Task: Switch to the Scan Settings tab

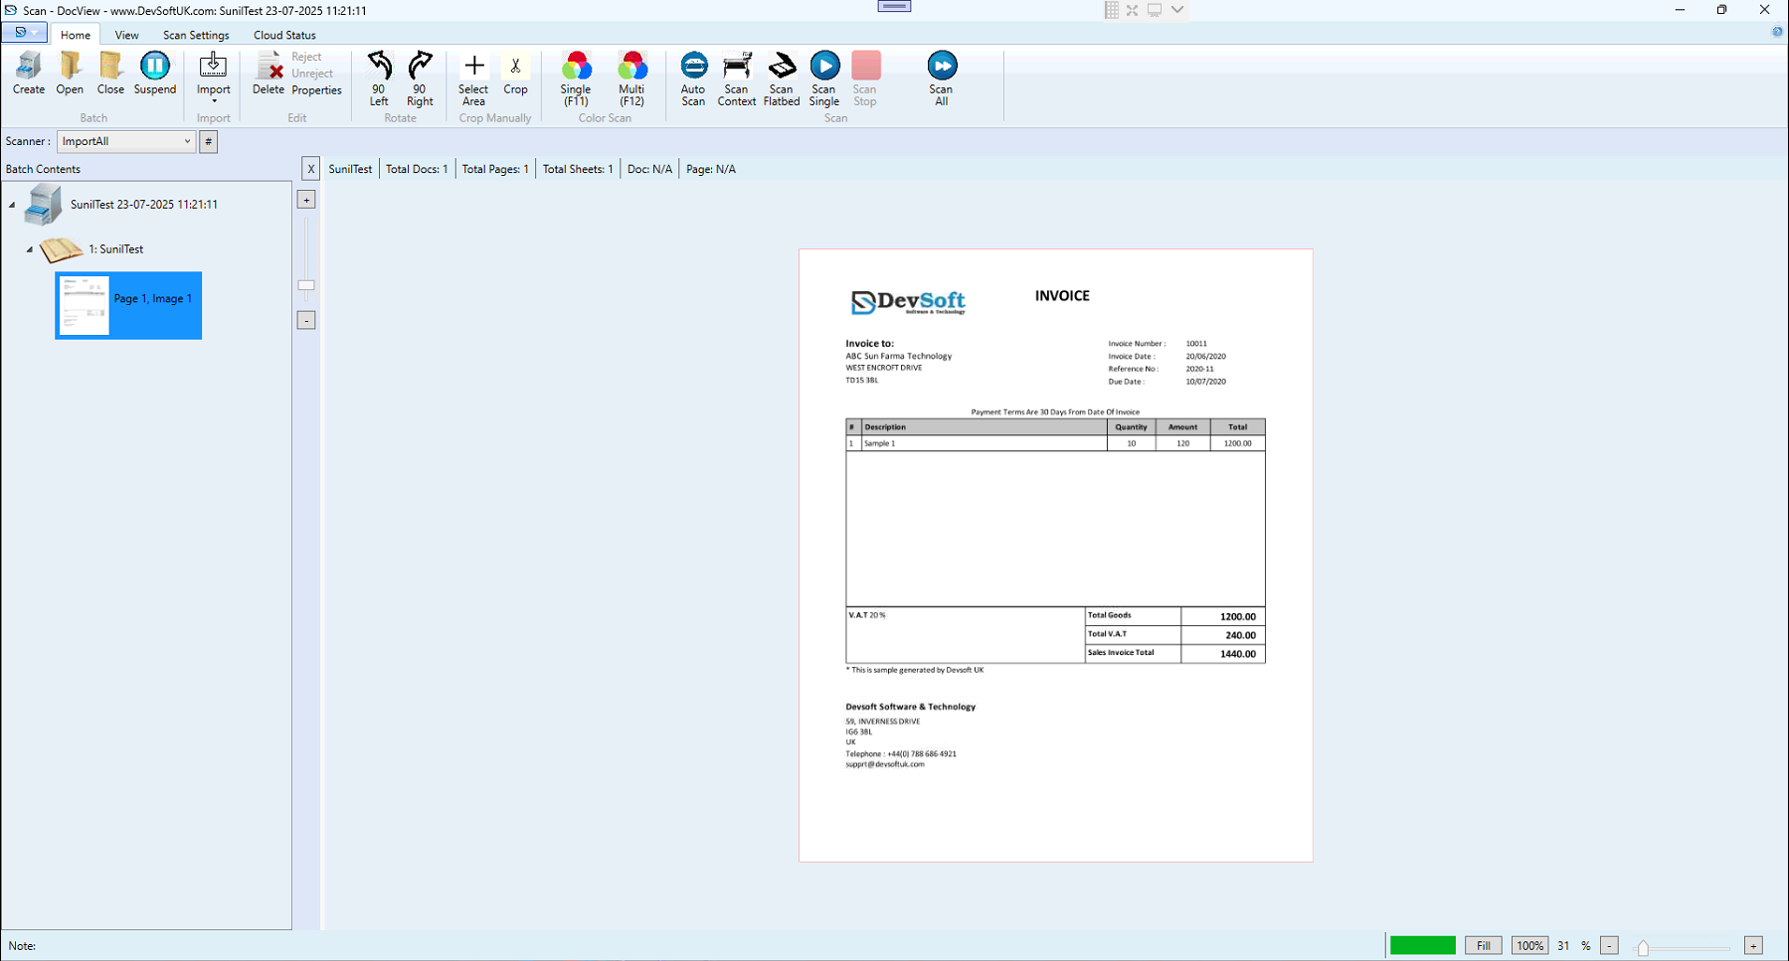Action: point(196,34)
